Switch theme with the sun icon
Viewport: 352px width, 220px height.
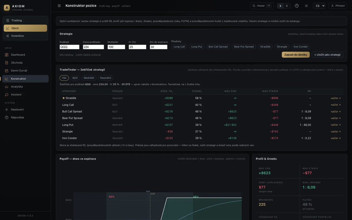coord(307,6)
